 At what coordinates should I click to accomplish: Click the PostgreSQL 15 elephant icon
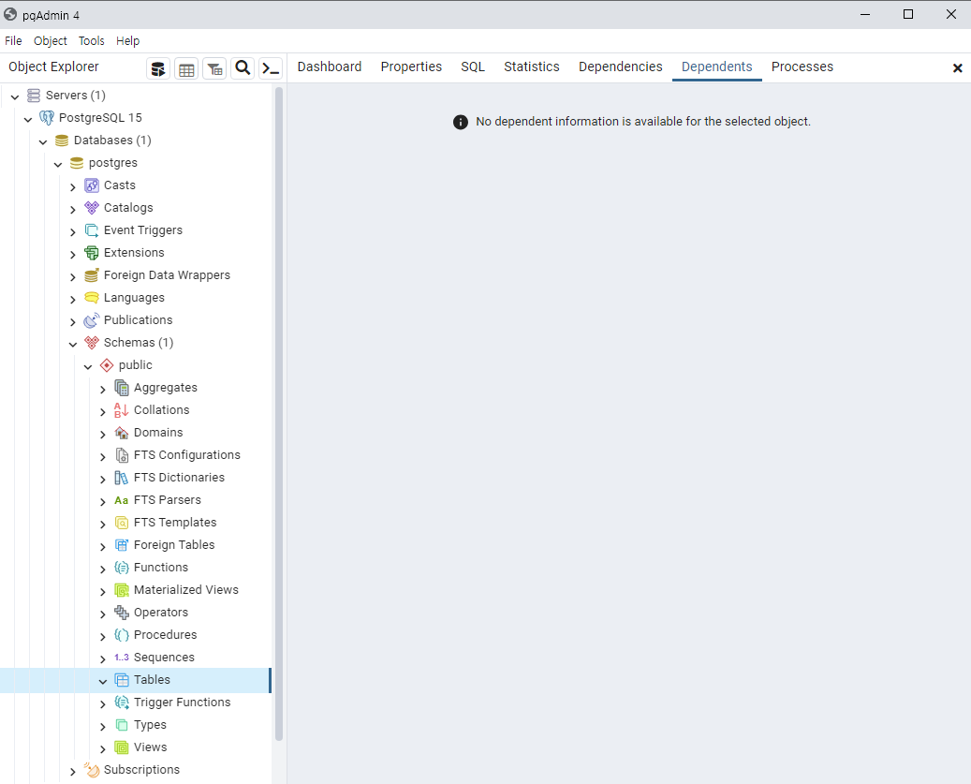point(47,118)
